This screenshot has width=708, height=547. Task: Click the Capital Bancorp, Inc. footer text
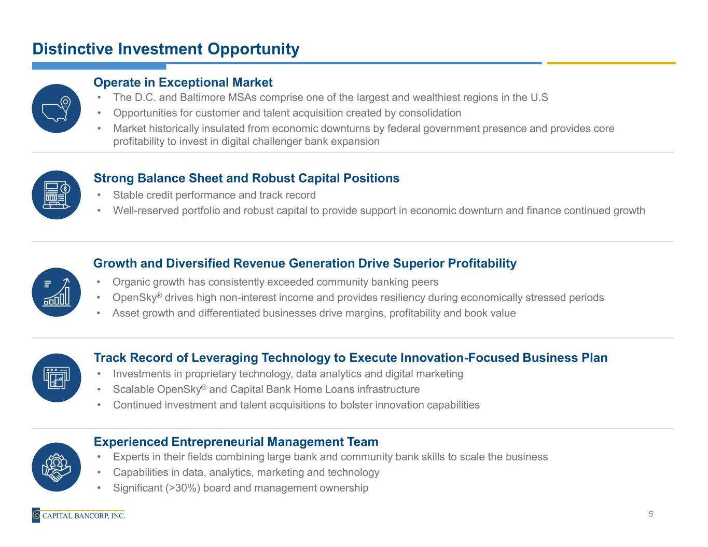click(83, 515)
